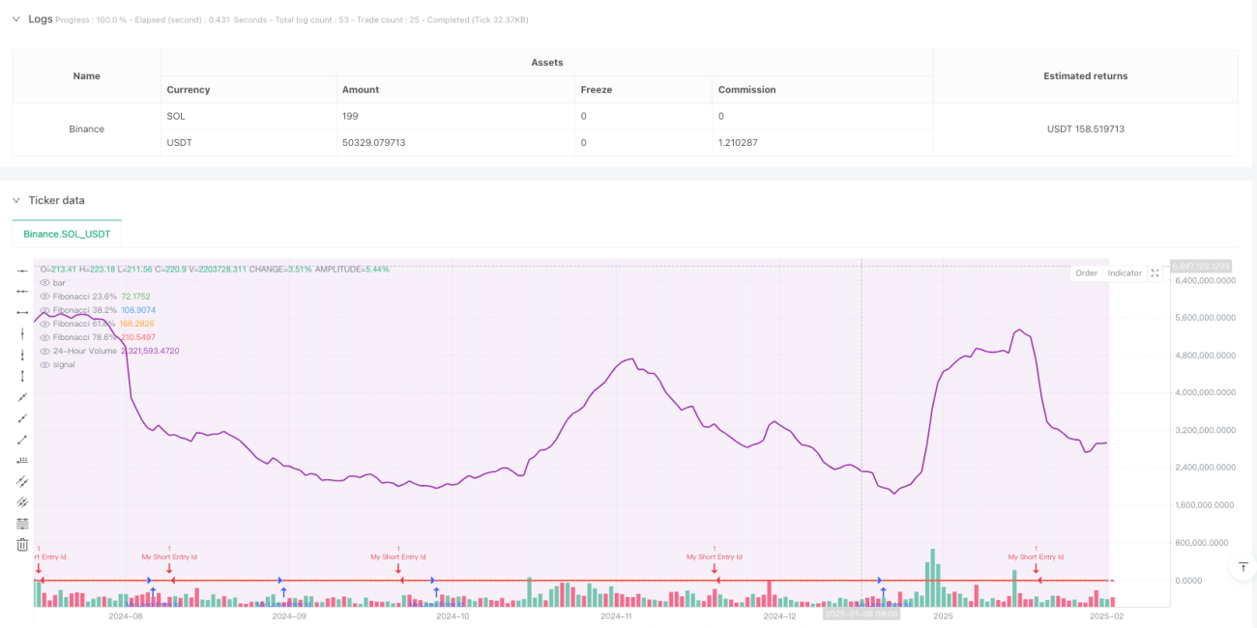Open the Binance.SOL_USDT tab

tap(67, 234)
